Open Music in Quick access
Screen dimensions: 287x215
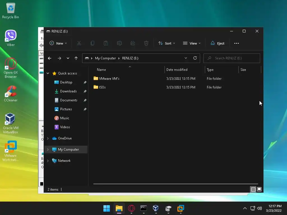point(65,118)
